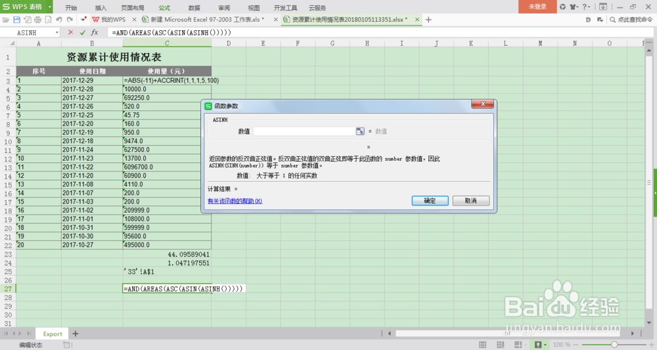
Task: Open the name box dropdown showing ASINH
Action: coord(57,33)
